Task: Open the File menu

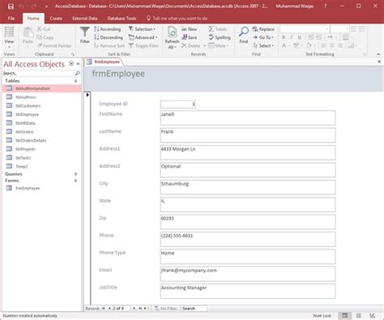Action: click(11, 19)
